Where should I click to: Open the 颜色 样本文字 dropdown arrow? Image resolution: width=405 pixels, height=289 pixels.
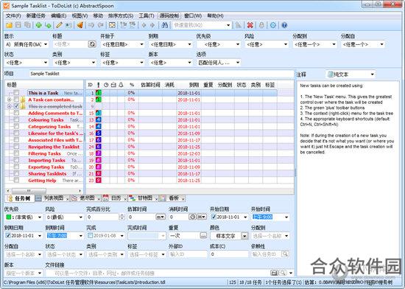[x=244, y=236]
